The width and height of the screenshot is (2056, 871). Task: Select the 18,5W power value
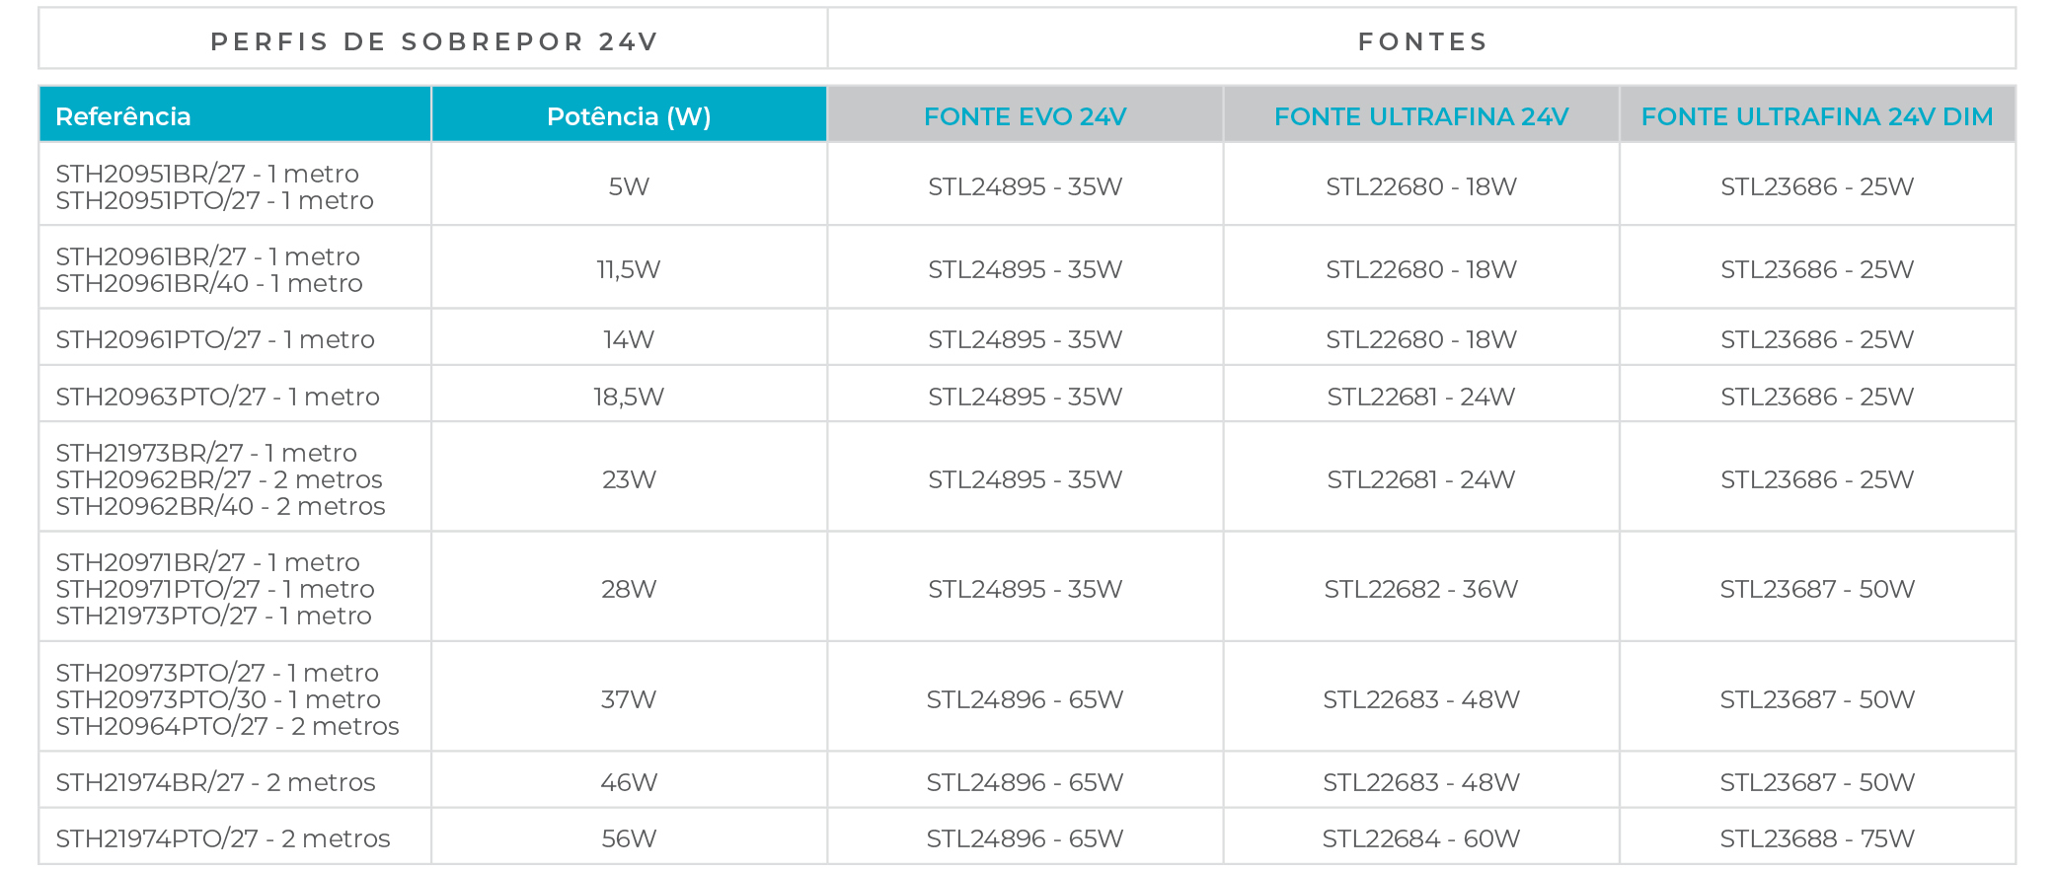pyautogui.click(x=629, y=397)
